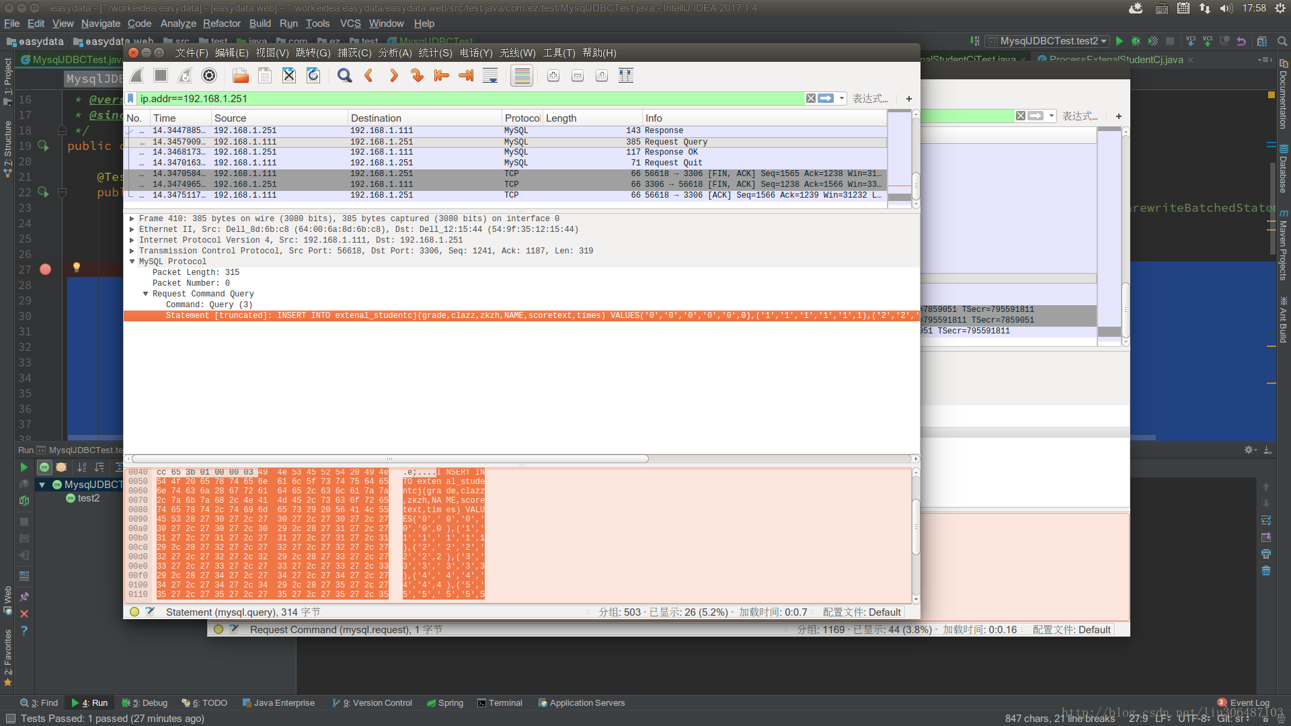The height and width of the screenshot is (726, 1291).
Task: Zoom out the Wireshark text
Action: pyautogui.click(x=578, y=76)
